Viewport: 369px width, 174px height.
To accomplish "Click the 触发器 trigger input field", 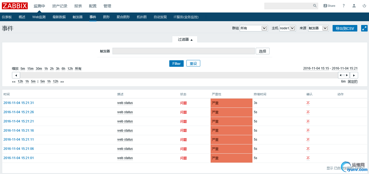I will [184, 51].
